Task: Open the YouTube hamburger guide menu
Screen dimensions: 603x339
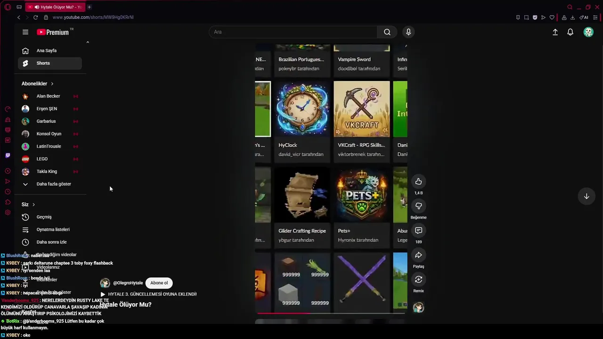Action: (x=25, y=32)
